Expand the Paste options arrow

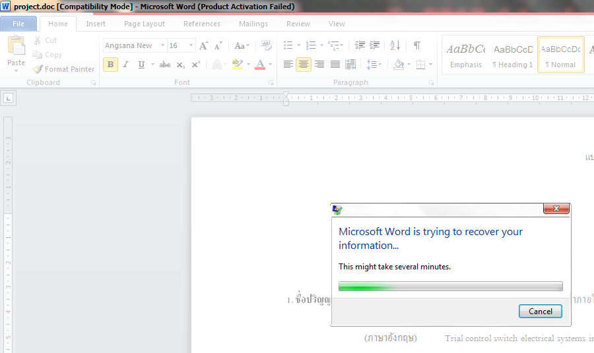coord(16,70)
